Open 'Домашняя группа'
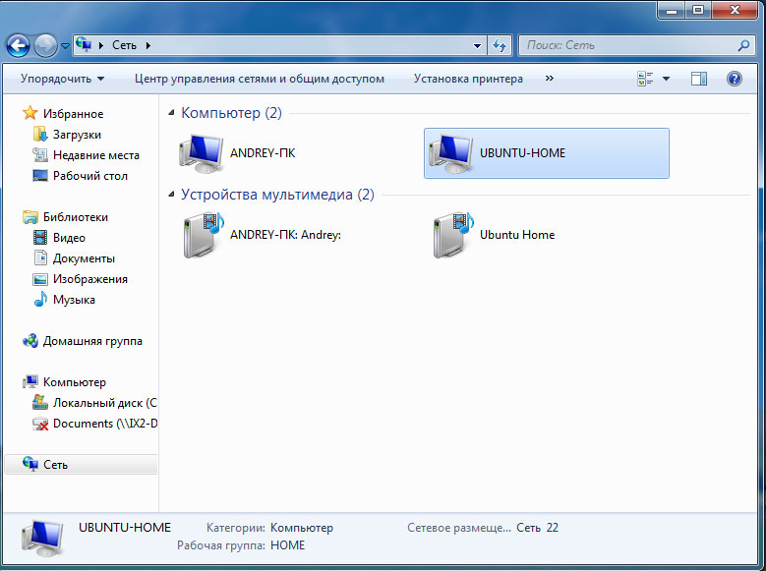This screenshot has height=571, width=766. coord(92,341)
